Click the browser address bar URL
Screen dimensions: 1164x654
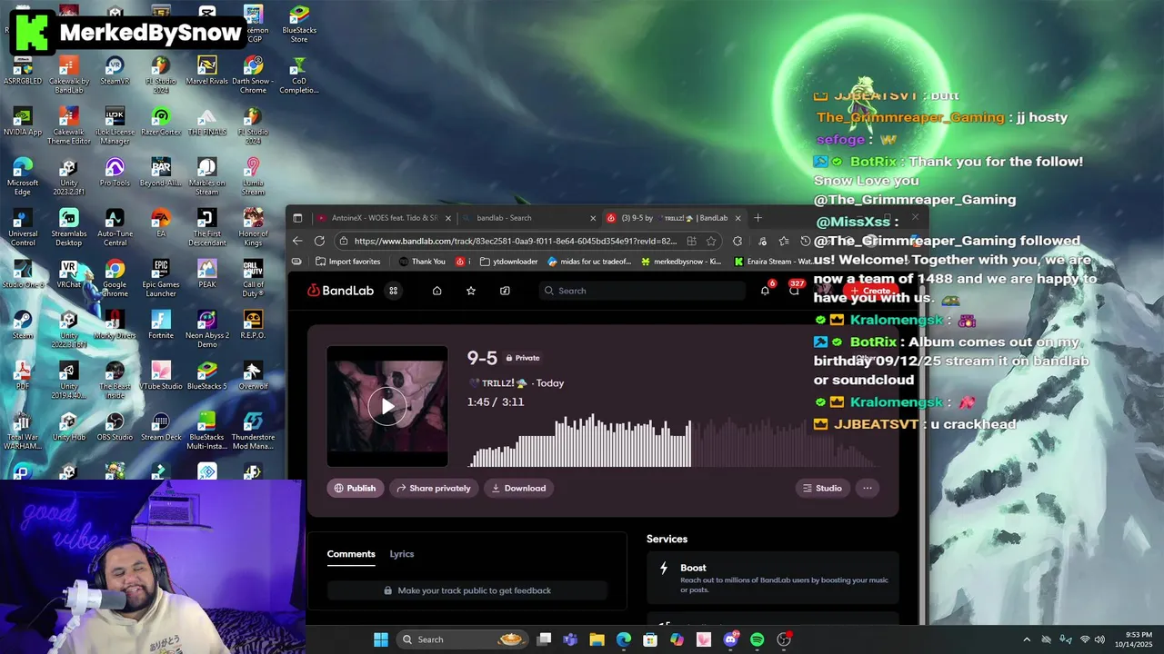point(515,242)
